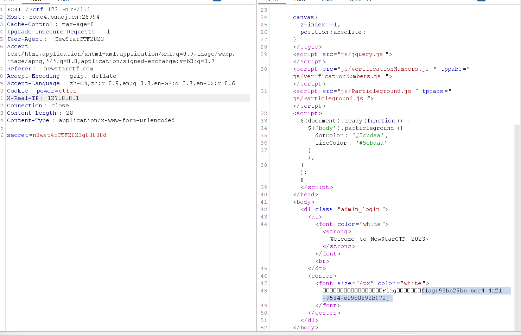This screenshot has height=335, width=521.
Task: Click the opening <strong> tag
Action: tap(337, 232)
